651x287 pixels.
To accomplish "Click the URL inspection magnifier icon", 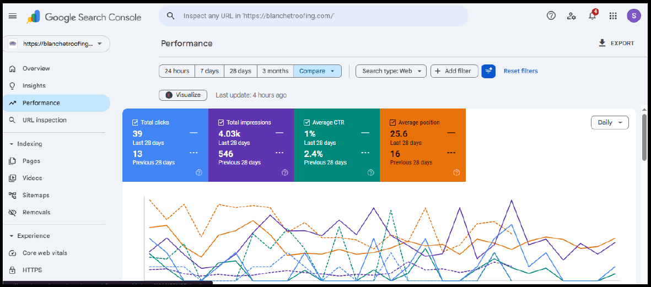I will pos(13,120).
